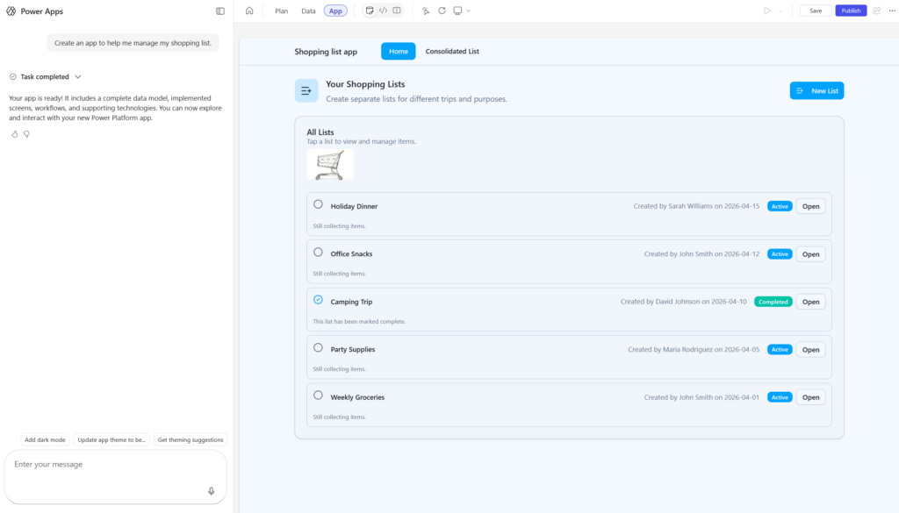Create a New List
The image size is (899, 513).
(x=817, y=90)
